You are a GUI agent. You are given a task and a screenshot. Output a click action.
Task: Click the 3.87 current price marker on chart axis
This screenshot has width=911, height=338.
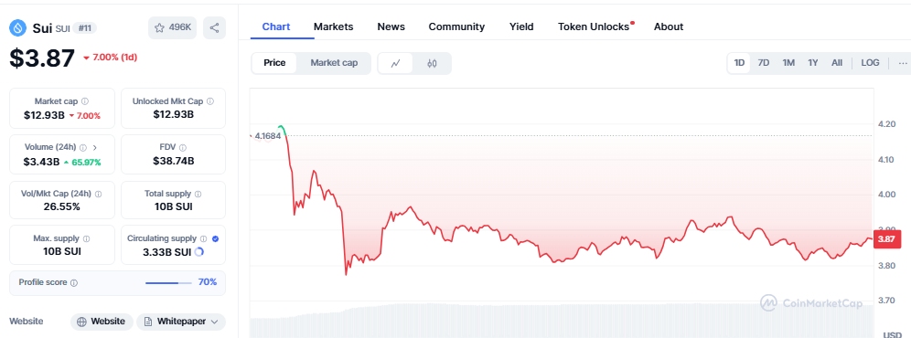(886, 238)
